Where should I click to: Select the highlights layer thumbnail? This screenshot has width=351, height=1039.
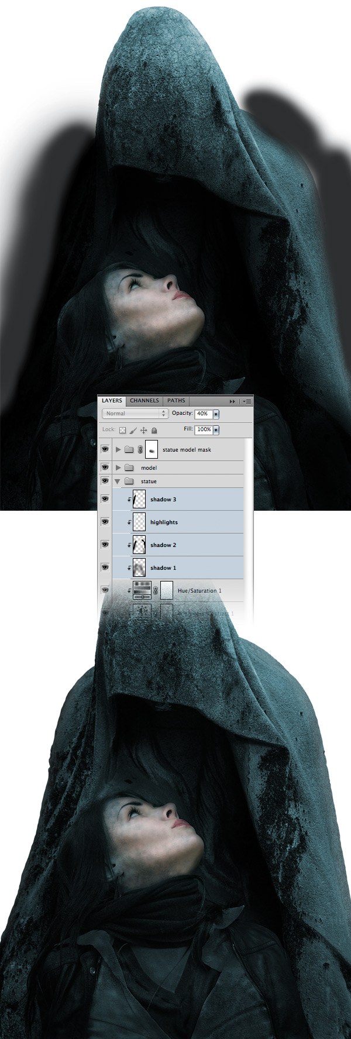pyautogui.click(x=139, y=522)
